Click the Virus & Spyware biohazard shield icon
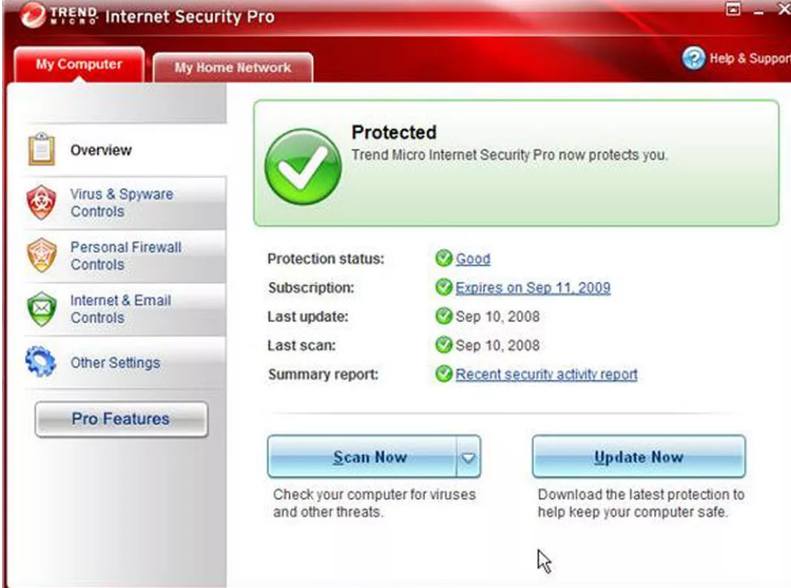Screen dimensions: 791x588 coord(41,203)
